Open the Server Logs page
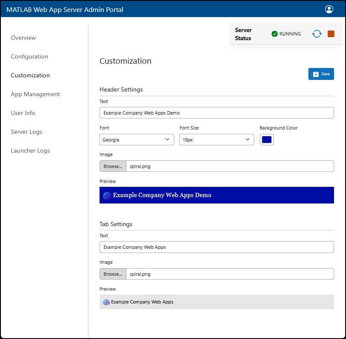346x339 pixels. [x=26, y=132]
